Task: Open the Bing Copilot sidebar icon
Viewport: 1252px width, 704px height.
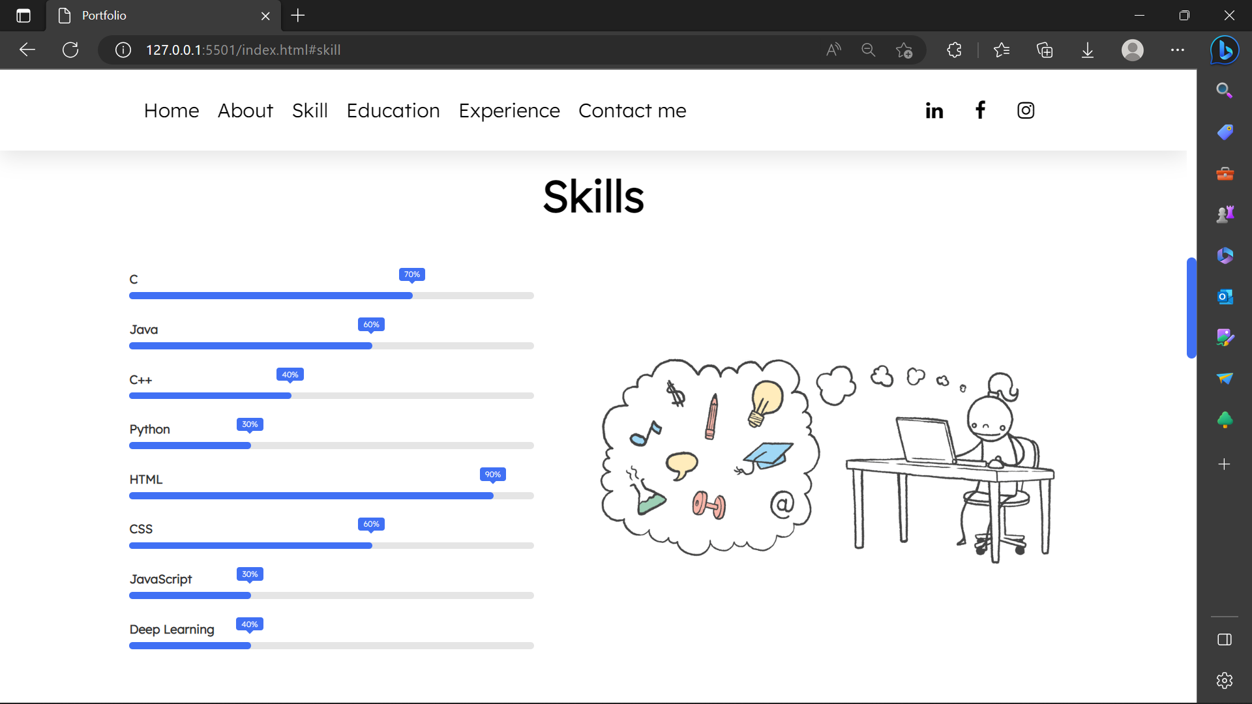Action: point(1224,50)
